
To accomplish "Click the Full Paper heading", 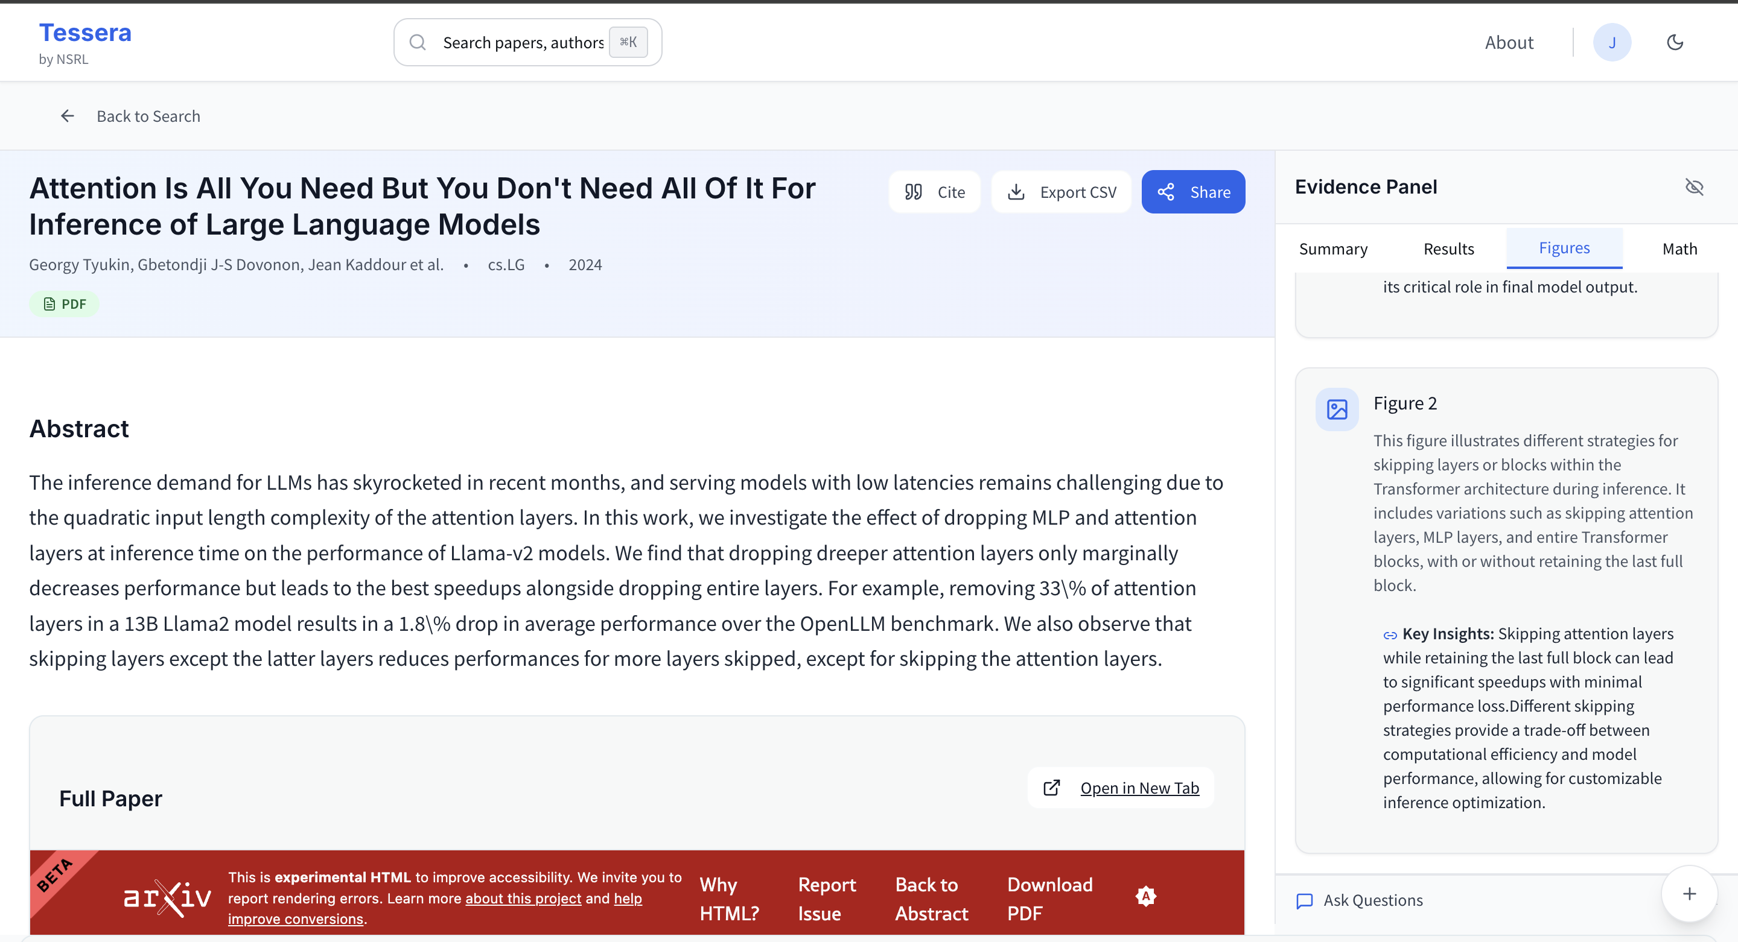I will 110,798.
